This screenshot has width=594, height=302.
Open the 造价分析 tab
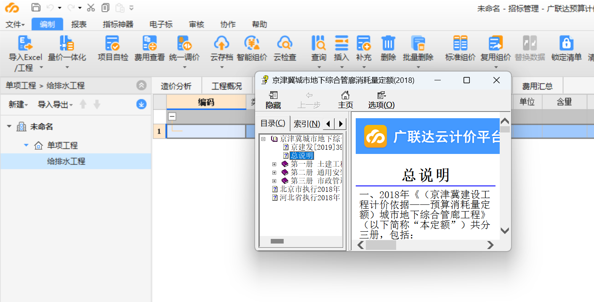tap(176, 86)
